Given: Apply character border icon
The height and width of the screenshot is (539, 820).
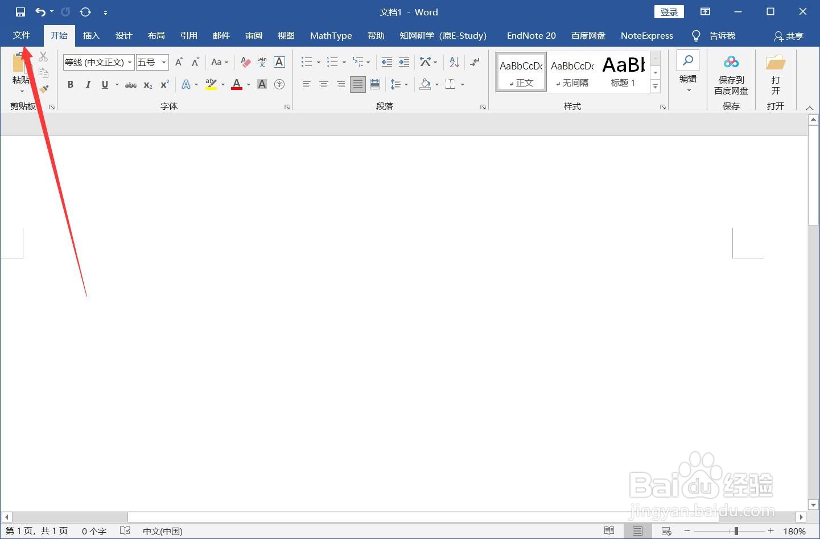Looking at the screenshot, I should [x=279, y=62].
